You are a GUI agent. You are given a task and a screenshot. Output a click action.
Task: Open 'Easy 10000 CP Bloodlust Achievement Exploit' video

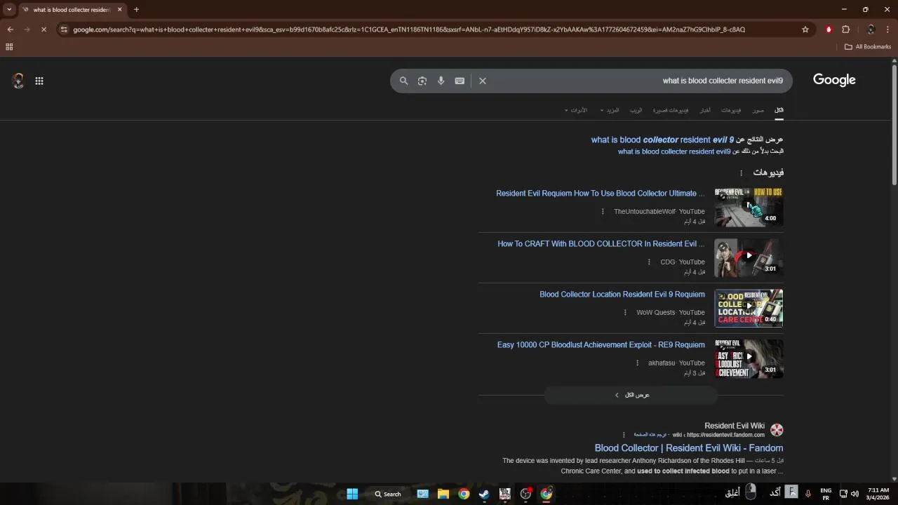(x=601, y=345)
